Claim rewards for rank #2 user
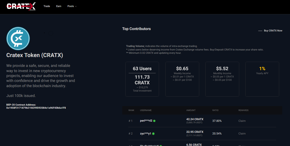Viewport: 290px width, 146px height. pyautogui.click(x=242, y=134)
